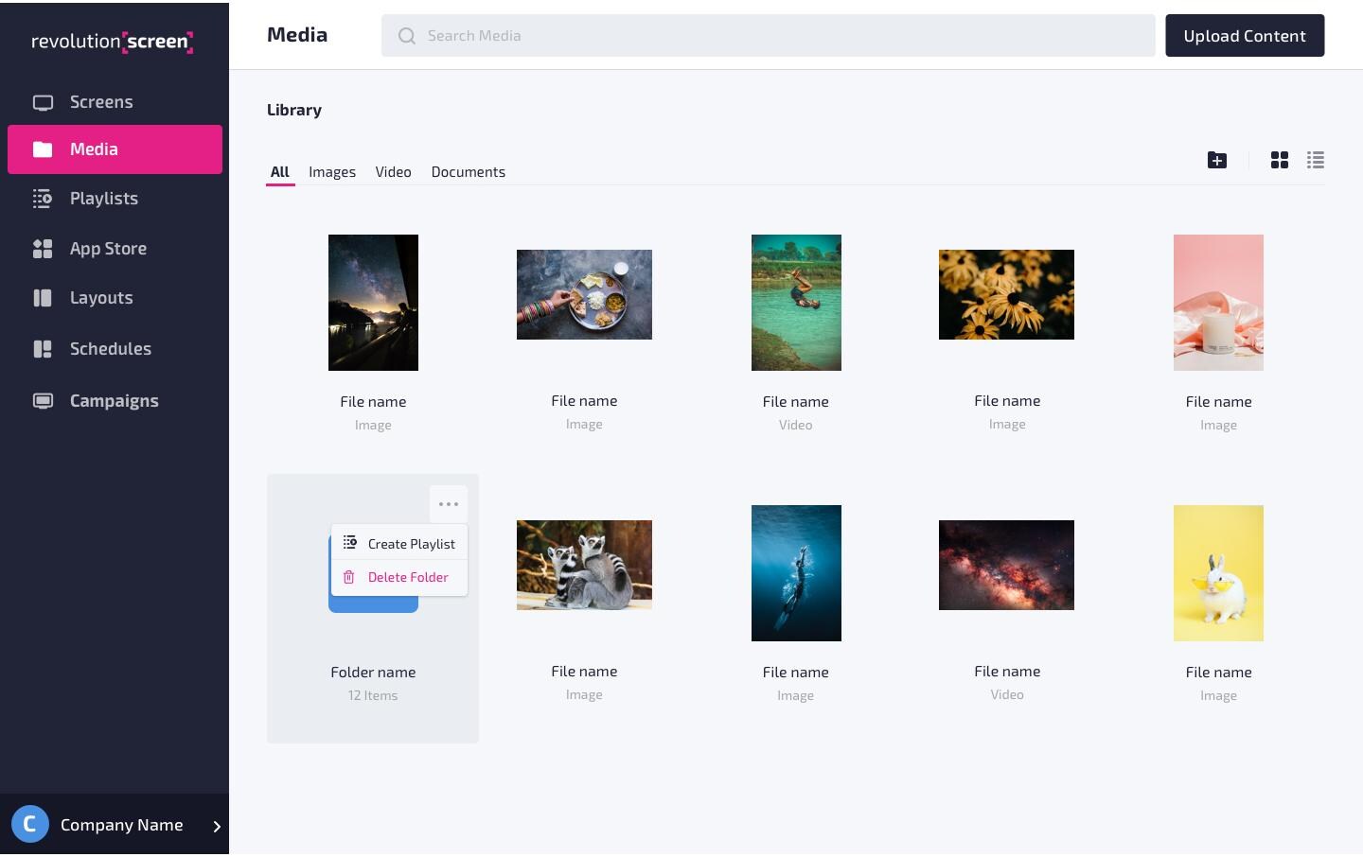Switch to the Video tab

(x=393, y=172)
